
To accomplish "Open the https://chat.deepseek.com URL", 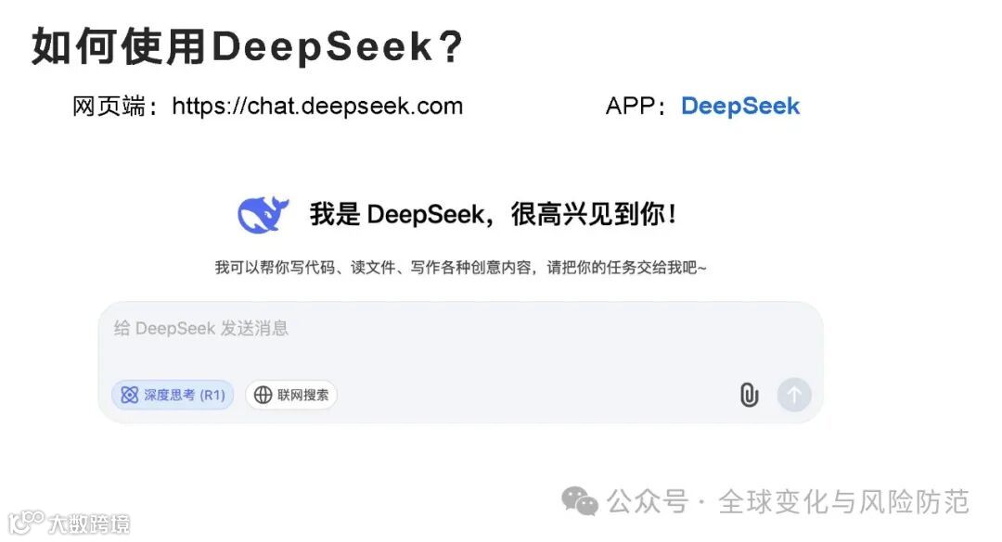I will pos(317,106).
